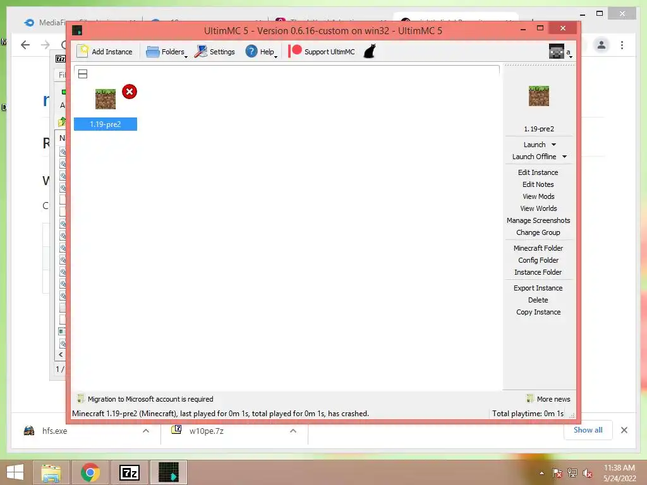Click Chrome forward arrow button
Screen dimensions: 647x485
pyautogui.click(x=45, y=45)
